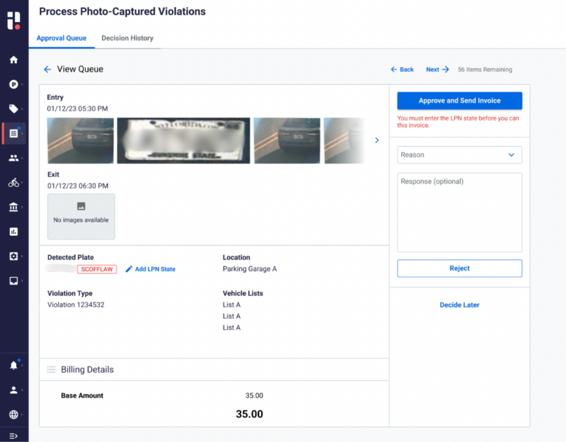Open the globe language icon
The height and width of the screenshot is (442, 566).
pos(13,414)
